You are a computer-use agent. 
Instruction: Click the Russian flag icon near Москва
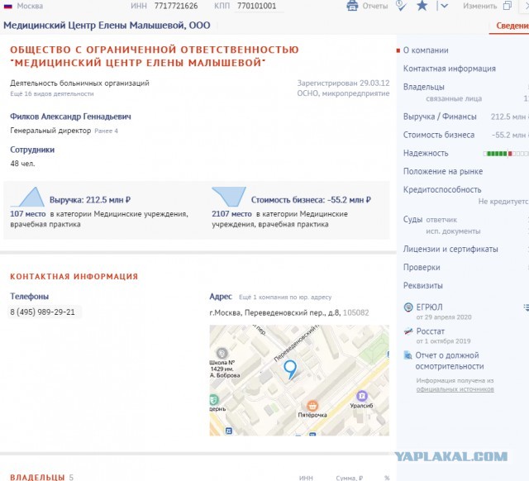tap(7, 6)
